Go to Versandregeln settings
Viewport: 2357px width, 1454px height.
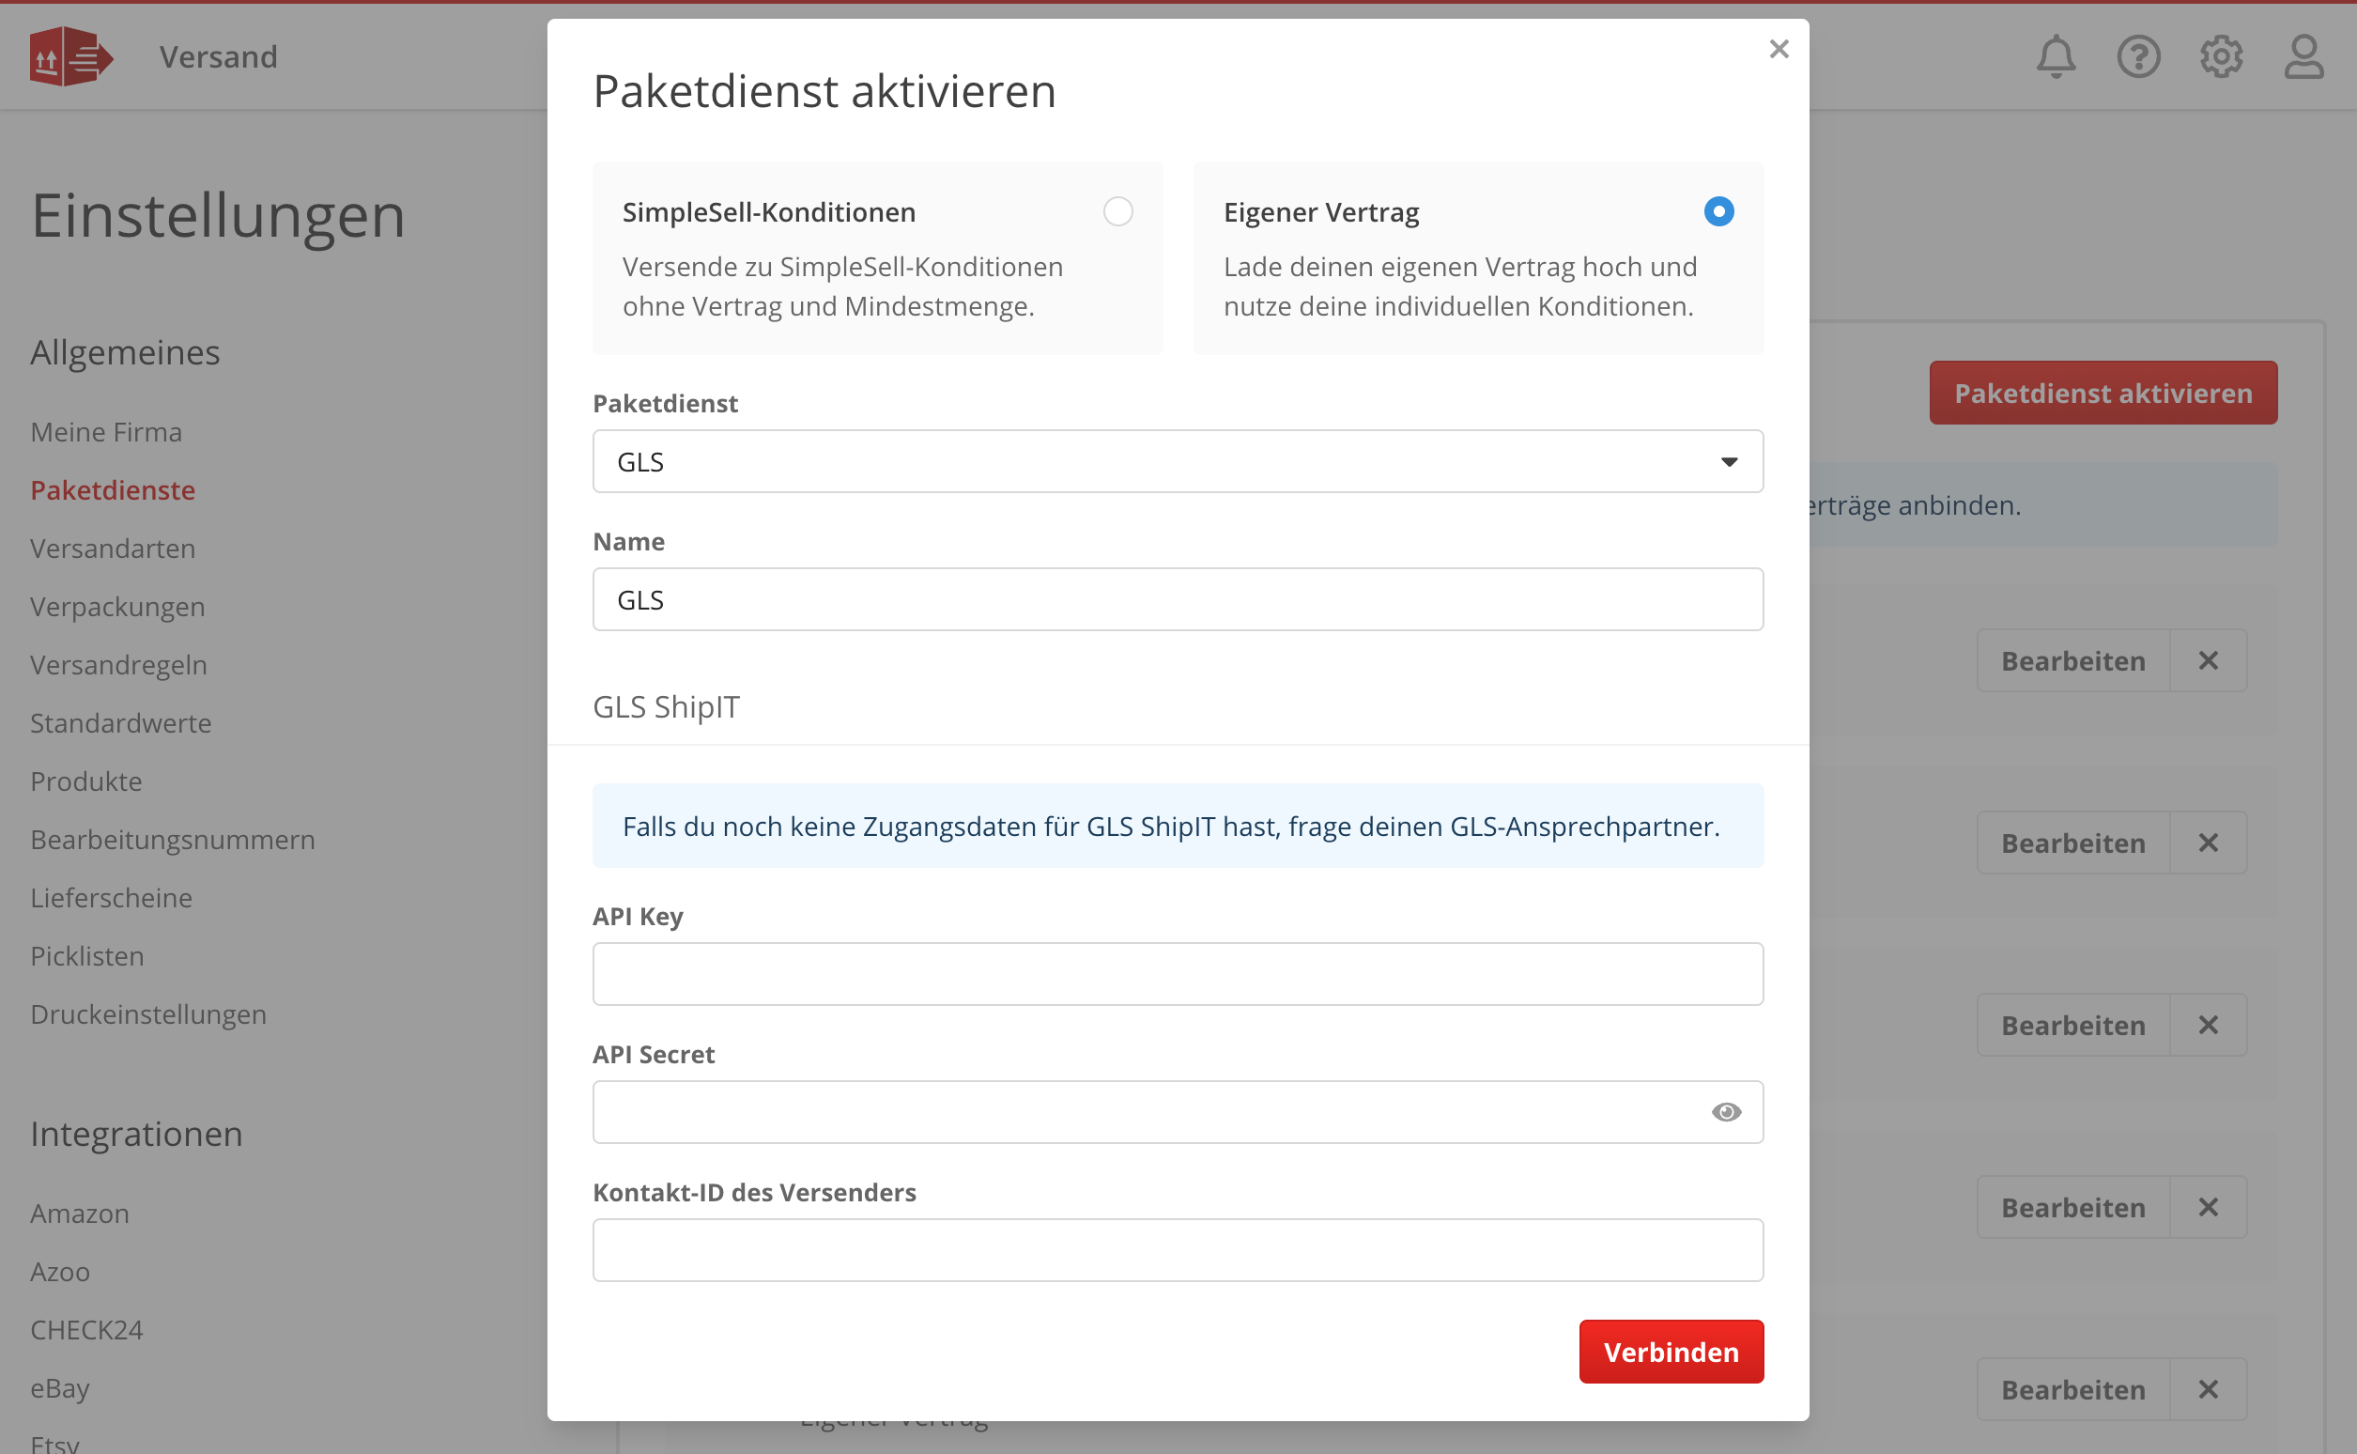[x=118, y=664]
